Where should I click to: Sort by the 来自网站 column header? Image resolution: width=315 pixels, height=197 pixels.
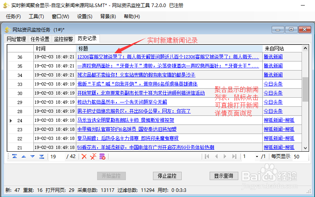[282, 48]
